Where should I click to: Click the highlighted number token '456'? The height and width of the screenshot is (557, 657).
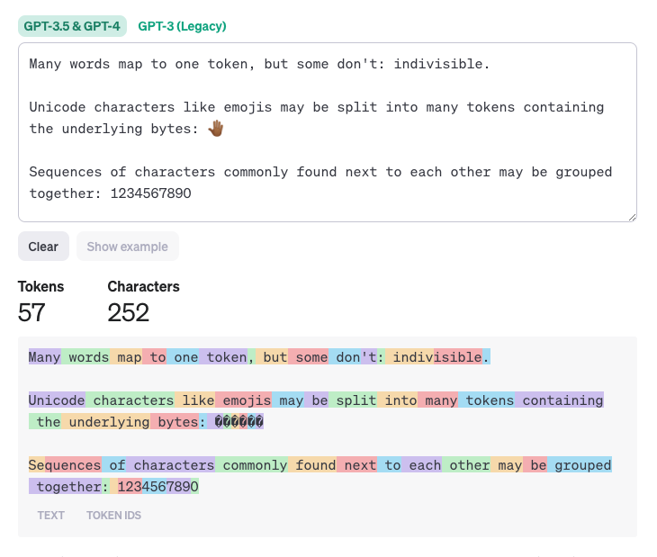(x=155, y=487)
